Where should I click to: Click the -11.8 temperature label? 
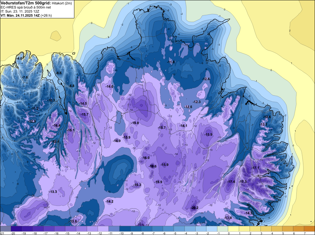(171, 62)
